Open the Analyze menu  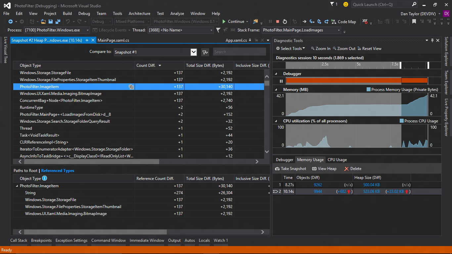[x=177, y=14]
